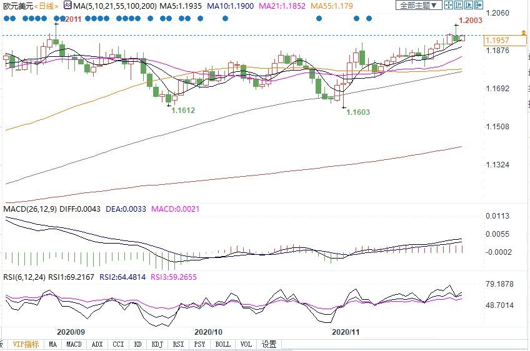Click the 设置 settings button

pos(269,344)
